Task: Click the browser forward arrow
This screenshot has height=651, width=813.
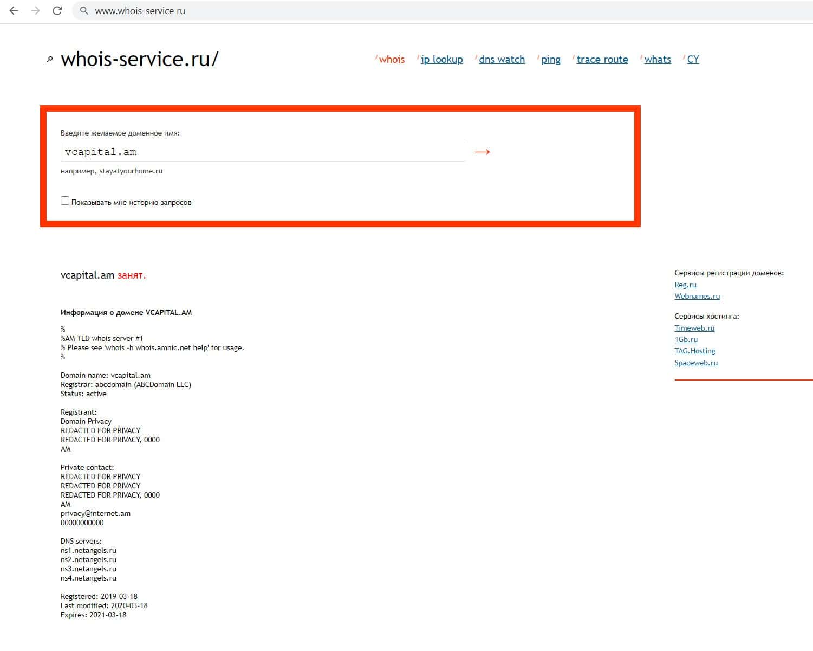Action: click(x=36, y=11)
